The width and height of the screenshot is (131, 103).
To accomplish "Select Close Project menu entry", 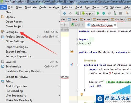I will (30, 26).
